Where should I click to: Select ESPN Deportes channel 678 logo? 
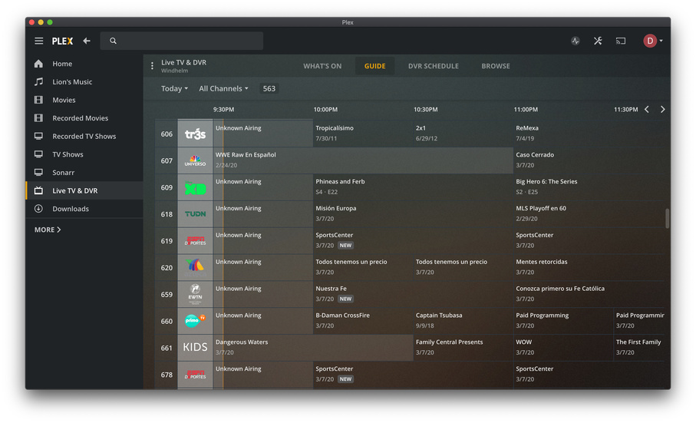(x=196, y=375)
